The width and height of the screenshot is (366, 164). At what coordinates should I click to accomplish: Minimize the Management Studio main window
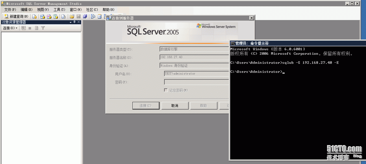point(347,3)
